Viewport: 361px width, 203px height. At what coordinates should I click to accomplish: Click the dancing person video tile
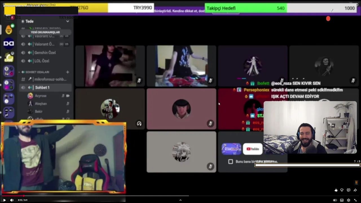coord(110,66)
